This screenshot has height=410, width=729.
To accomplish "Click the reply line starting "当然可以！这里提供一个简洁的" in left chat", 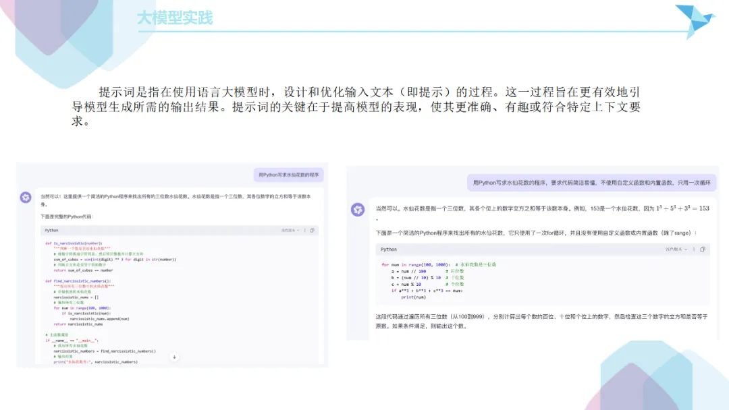I will pyautogui.click(x=175, y=196).
